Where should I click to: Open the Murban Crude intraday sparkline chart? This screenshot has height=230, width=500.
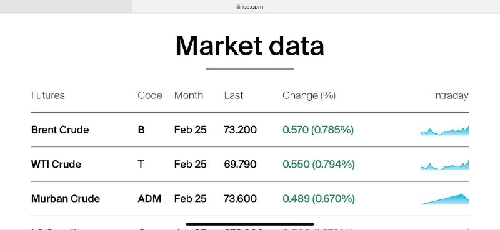pyautogui.click(x=444, y=199)
